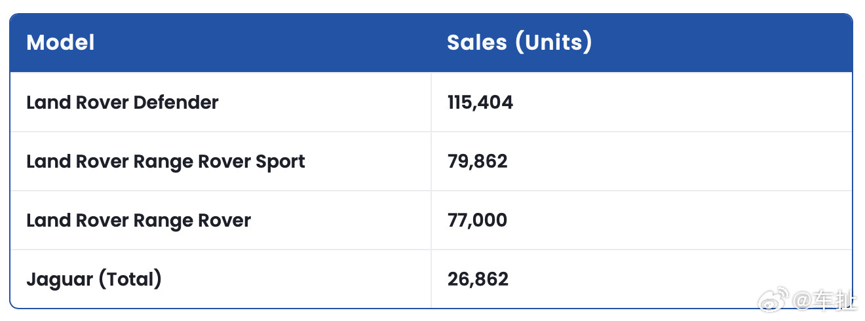This screenshot has height=321, width=865.
Task: Click the (Total) text in Jaguar row
Action: 130,279
